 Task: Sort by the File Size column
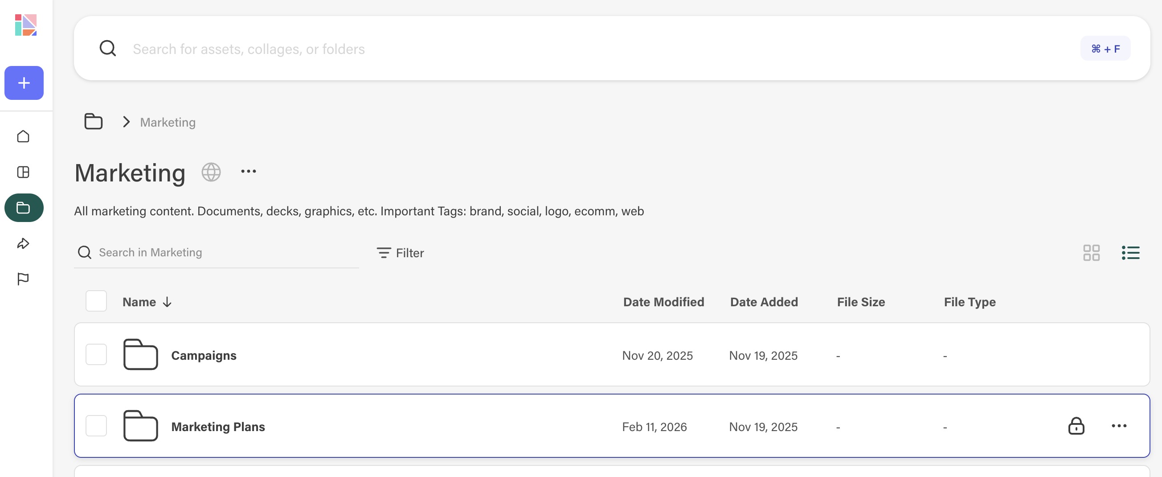[861, 302]
